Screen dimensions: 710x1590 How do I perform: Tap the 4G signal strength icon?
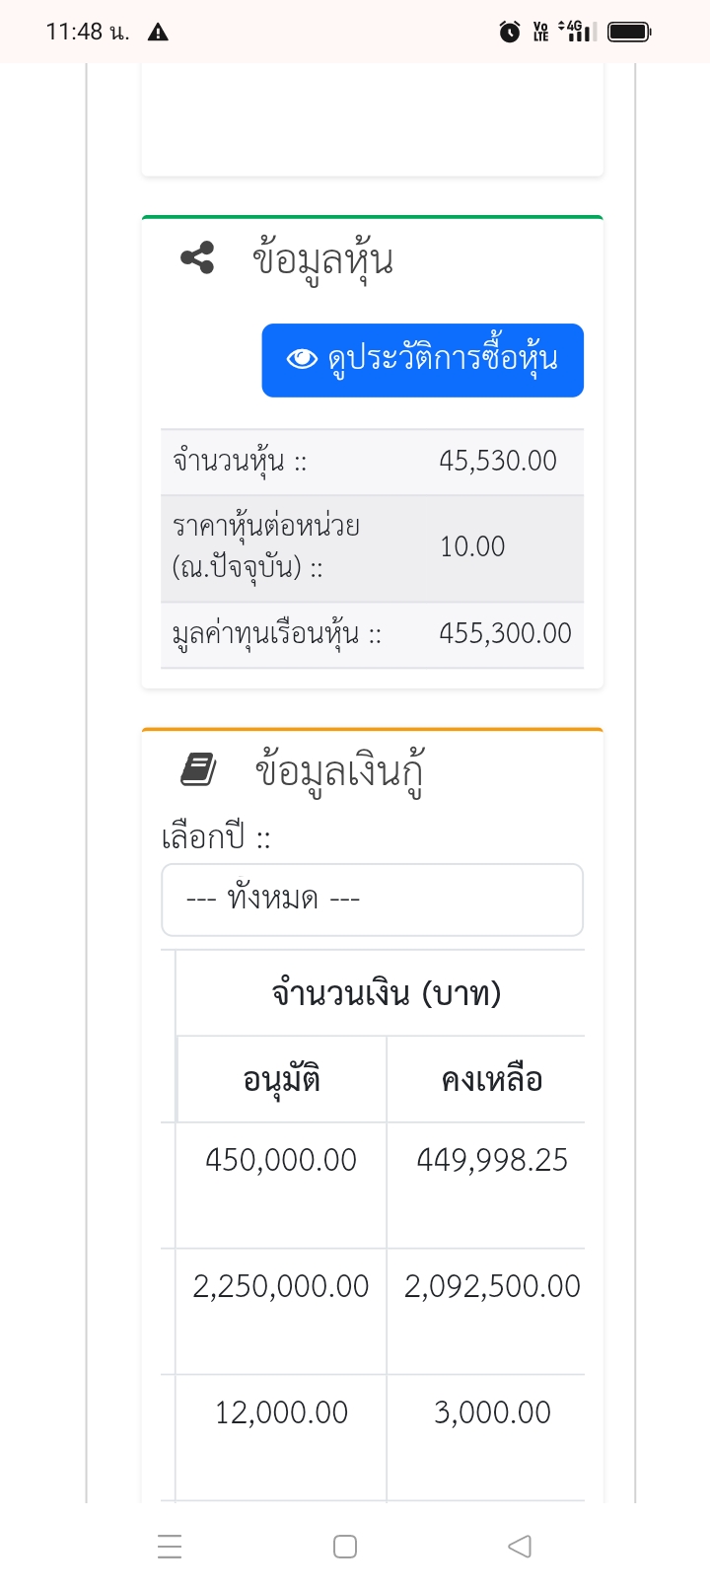coord(576,31)
